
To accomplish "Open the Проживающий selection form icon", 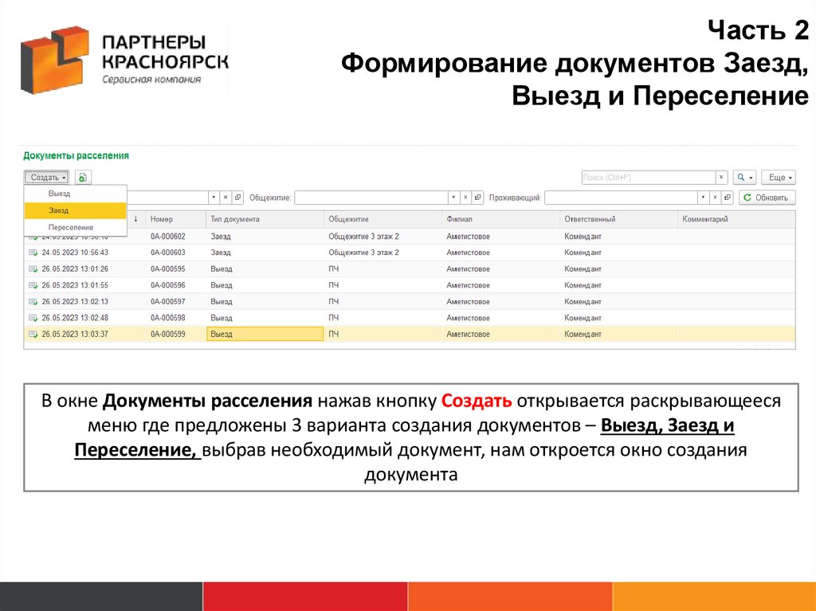I will (728, 198).
